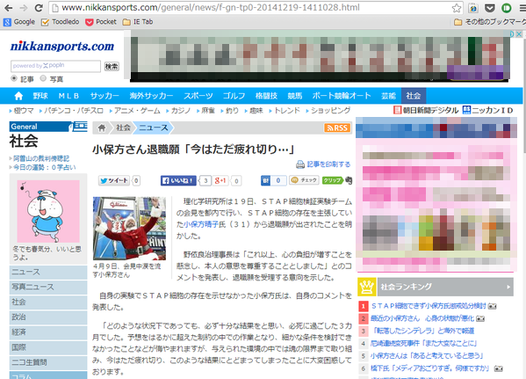Viewport: 526px width, 379px height.
Task: Click the home icon in navigation bar
Action: pos(18,96)
